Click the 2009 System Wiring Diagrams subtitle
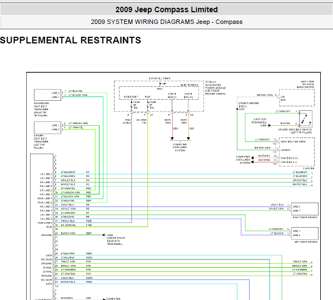The width and height of the screenshot is (333, 300). 167,22
